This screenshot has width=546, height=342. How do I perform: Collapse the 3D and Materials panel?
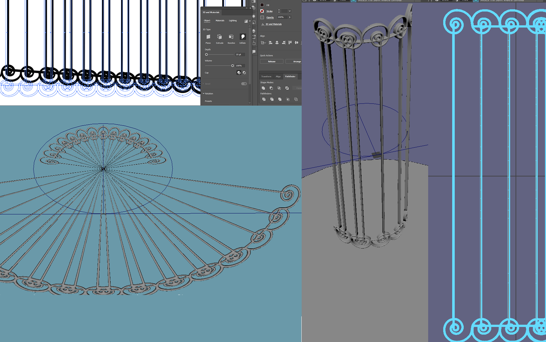coord(247,8)
